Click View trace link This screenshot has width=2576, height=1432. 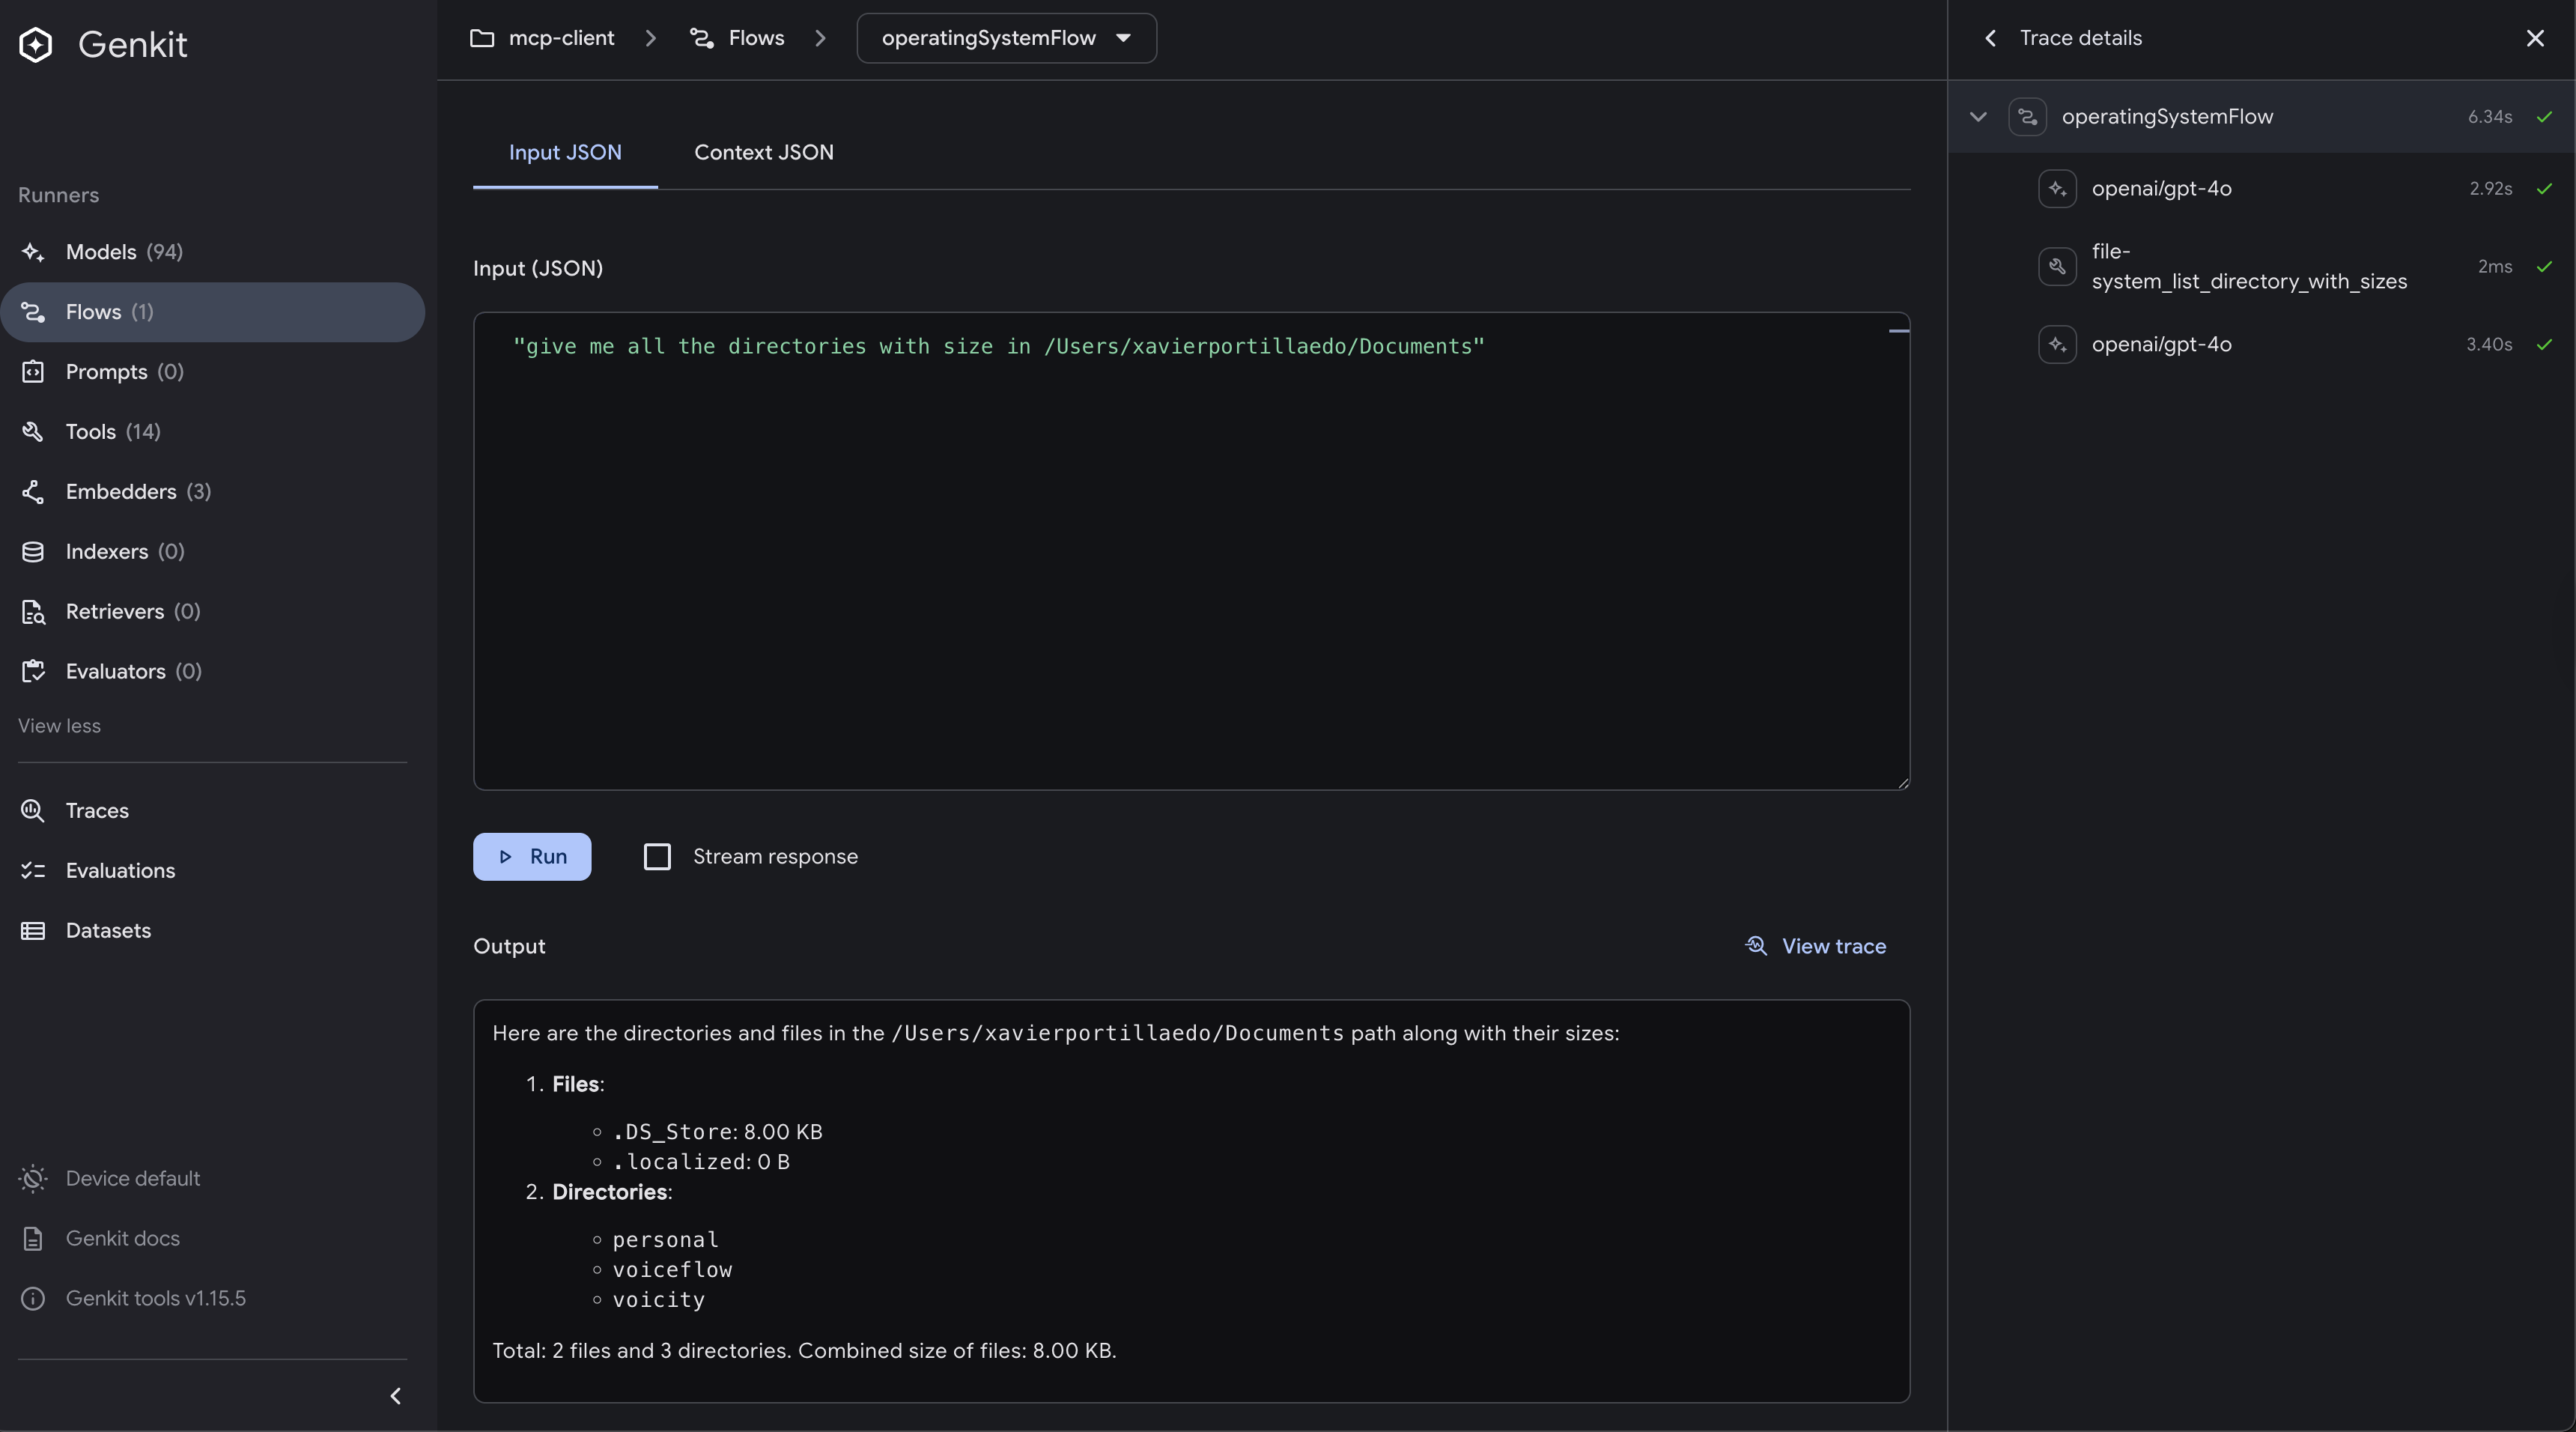point(1816,946)
